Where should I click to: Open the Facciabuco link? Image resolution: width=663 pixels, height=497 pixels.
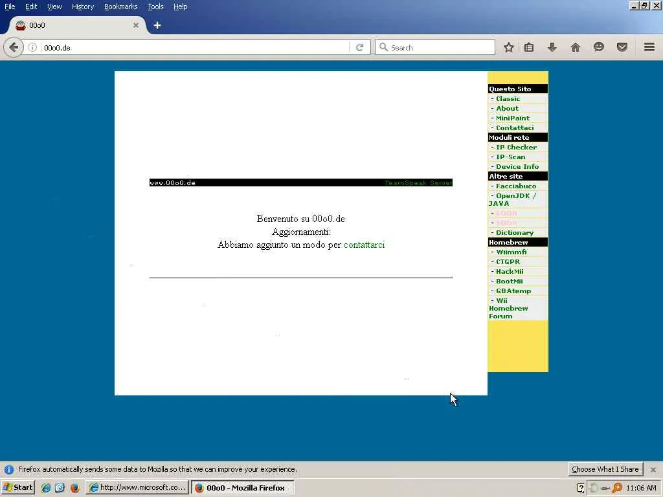coord(516,186)
